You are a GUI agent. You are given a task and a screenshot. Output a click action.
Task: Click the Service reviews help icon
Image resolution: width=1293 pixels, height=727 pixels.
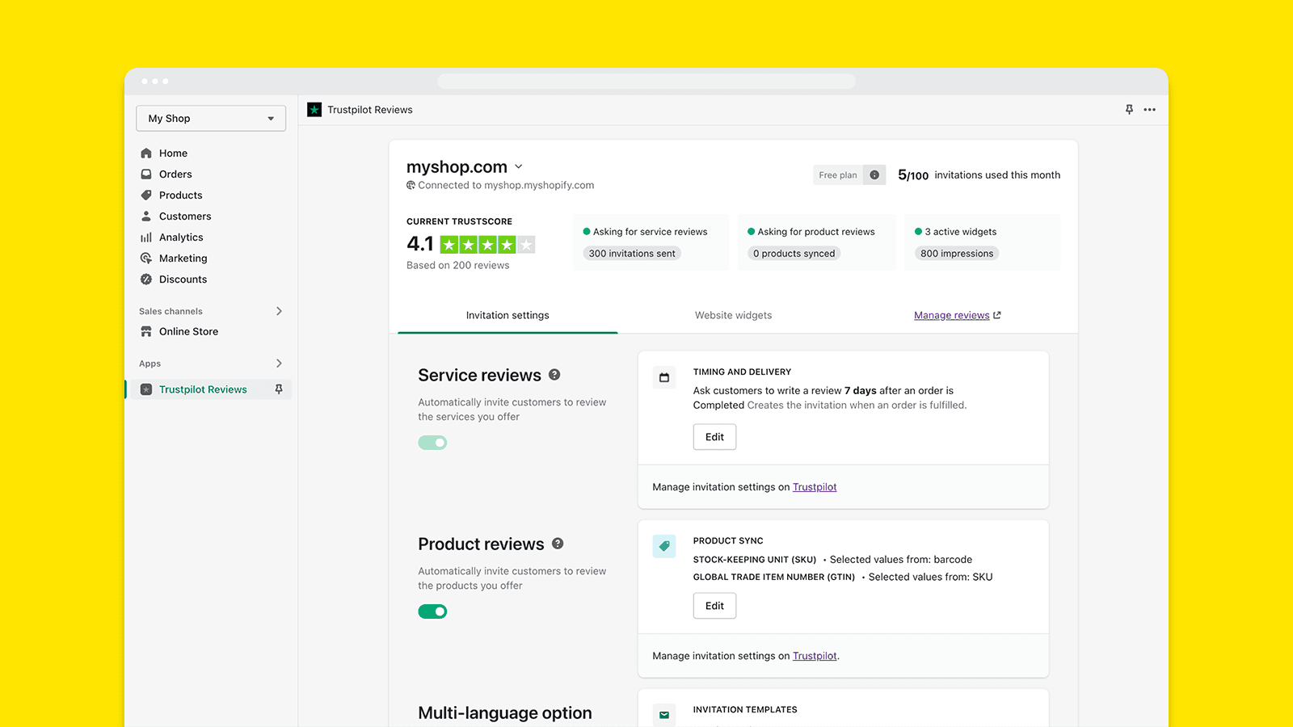554,374
